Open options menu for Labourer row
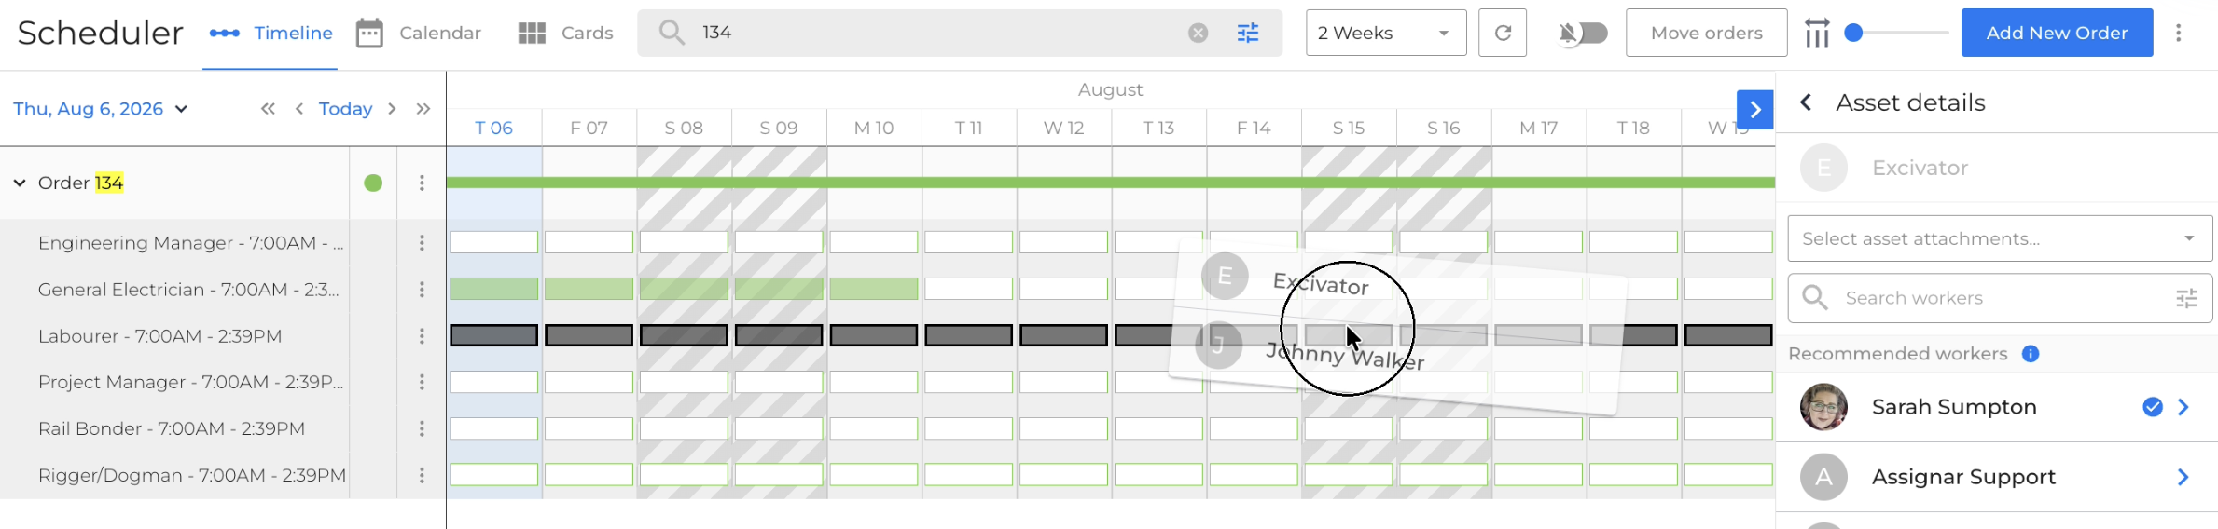The height and width of the screenshot is (529, 2218). click(x=422, y=335)
